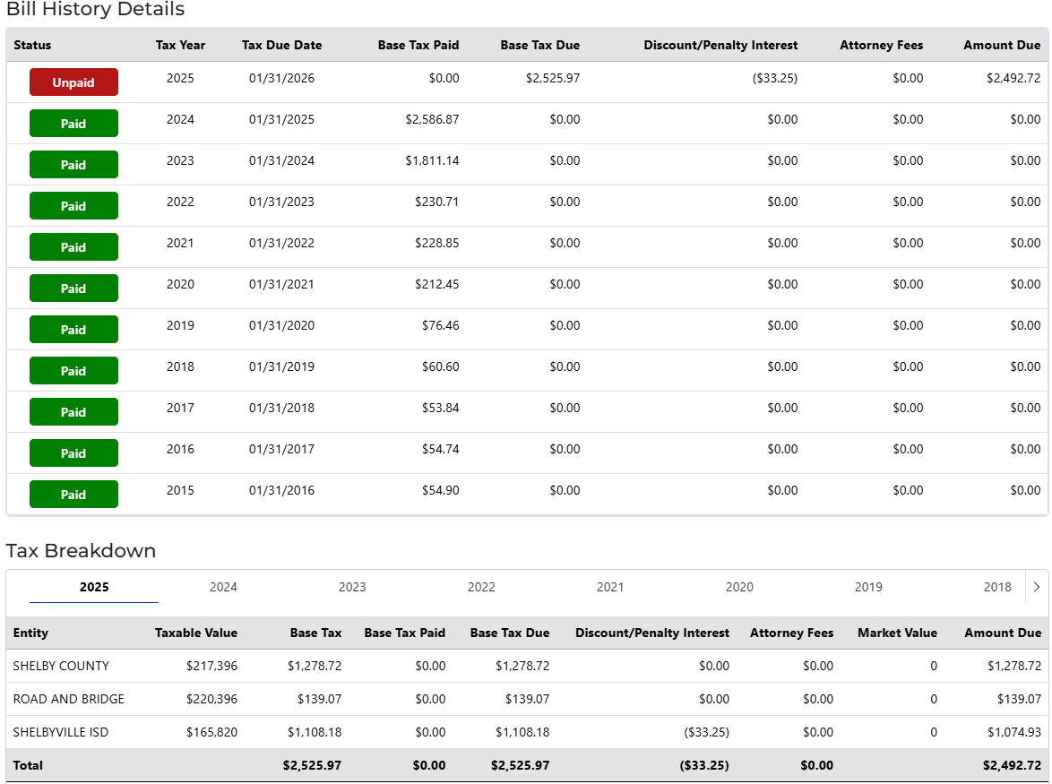
Task: Select the 2020 breakdown tab
Action: [739, 587]
